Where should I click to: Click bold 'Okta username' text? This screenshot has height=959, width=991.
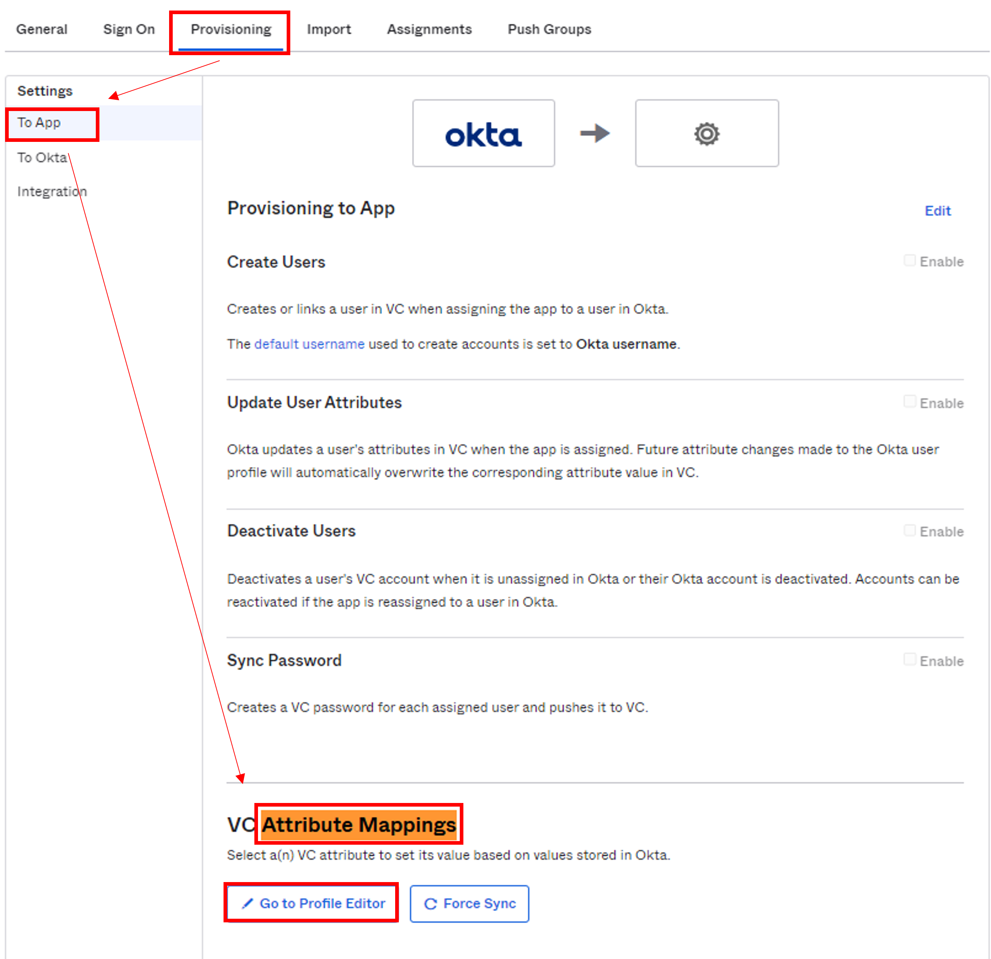pyautogui.click(x=626, y=344)
